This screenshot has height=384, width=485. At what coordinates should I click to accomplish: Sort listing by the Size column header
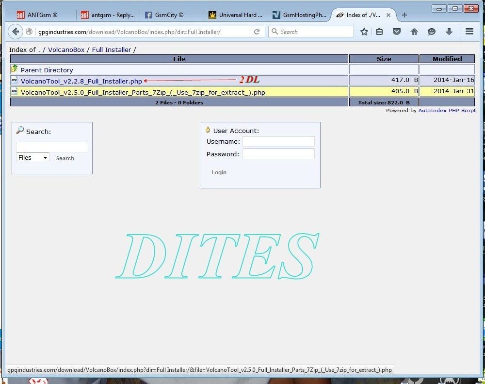click(384, 59)
